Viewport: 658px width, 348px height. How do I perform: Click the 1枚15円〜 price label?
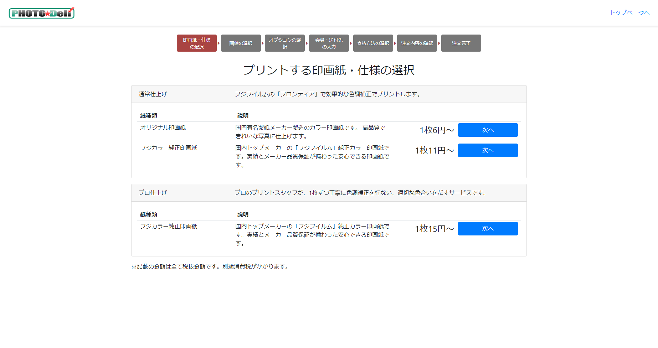coord(434,229)
